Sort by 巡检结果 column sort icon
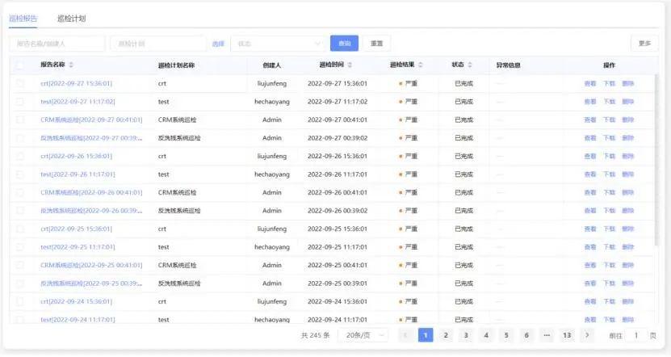Viewport: 671px width, 357px height. tap(420, 65)
